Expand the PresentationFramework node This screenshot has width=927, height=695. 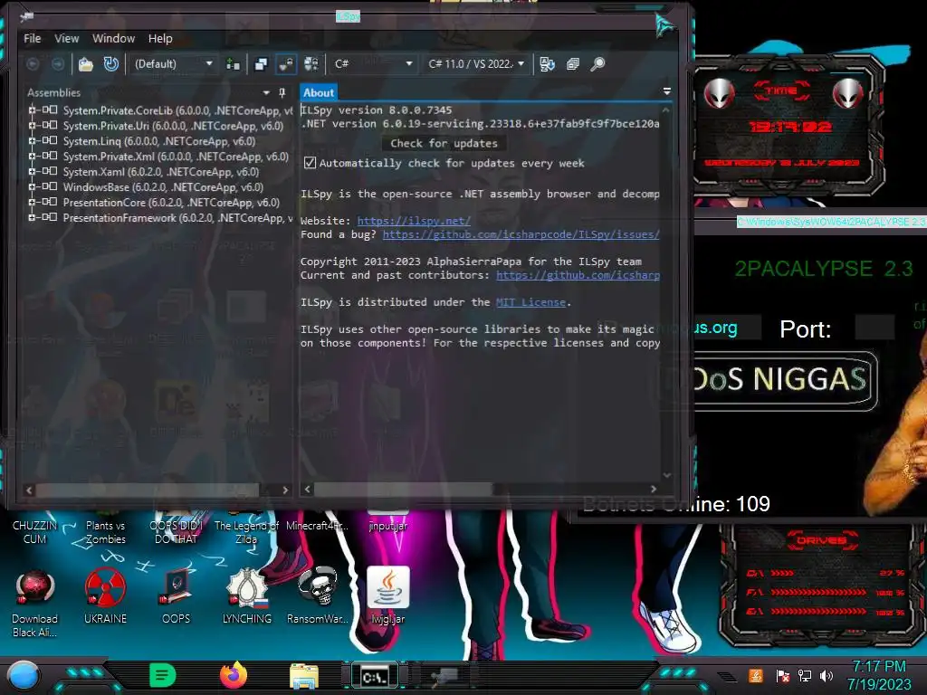point(32,217)
